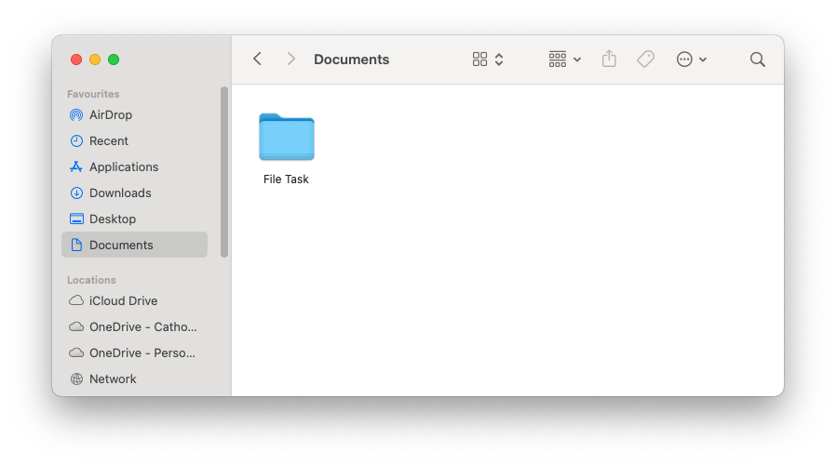This screenshot has height=465, width=836.
Task: Open iCloud Drive location
Action: (x=123, y=301)
